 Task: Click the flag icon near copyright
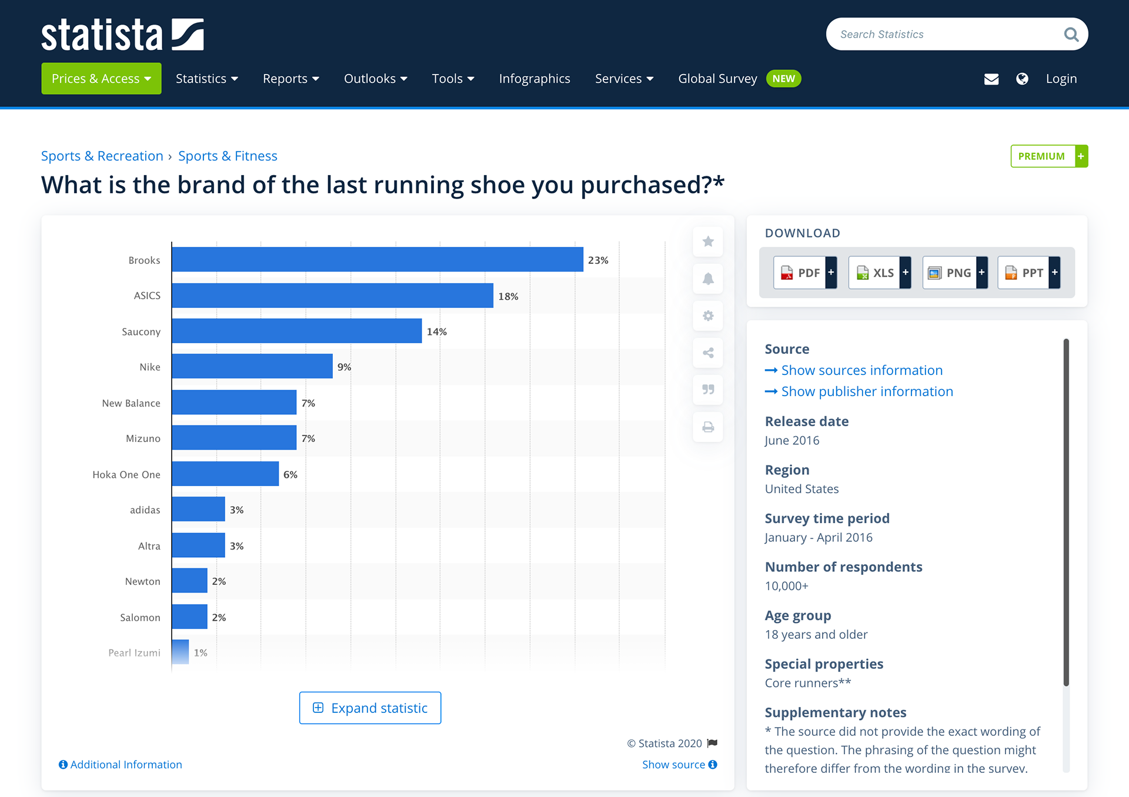[713, 743]
